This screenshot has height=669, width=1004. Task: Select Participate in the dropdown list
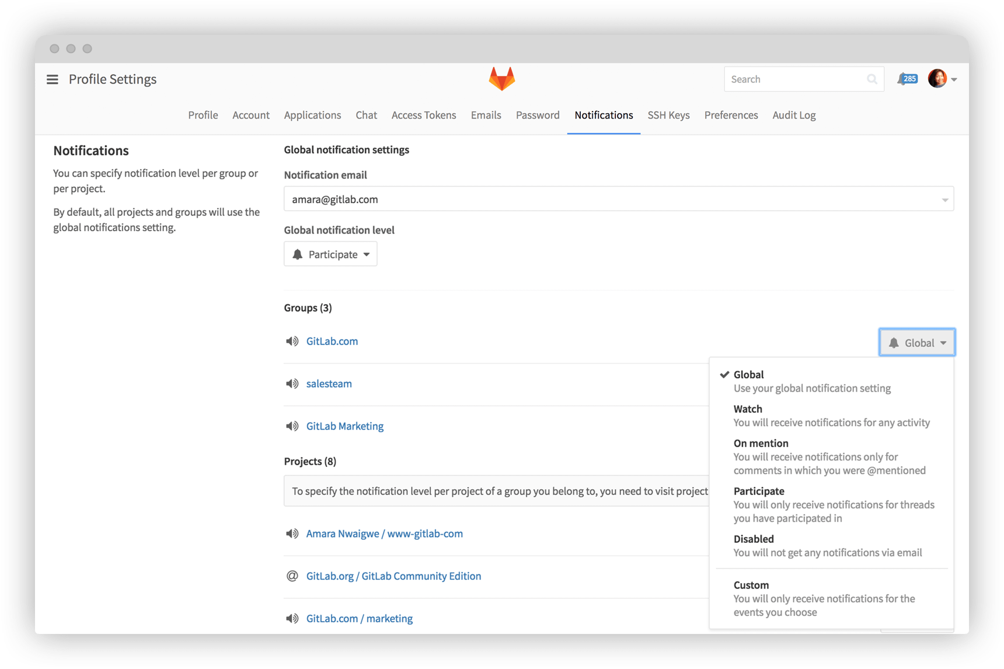click(831, 505)
